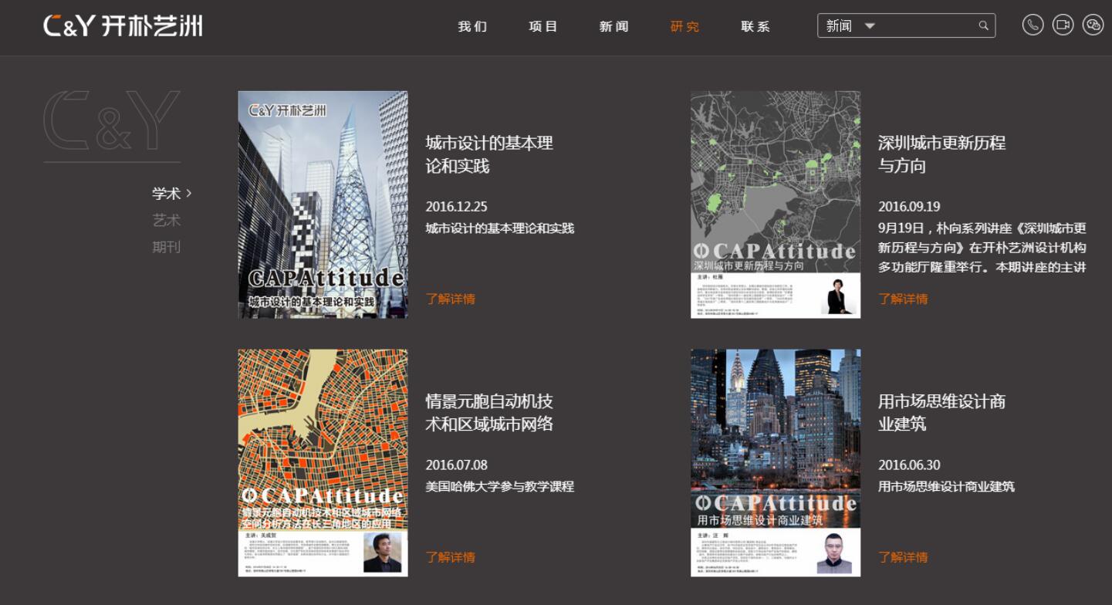Expand the 学术 sidebar chevron
Image resolution: width=1112 pixels, height=605 pixels.
(188, 193)
